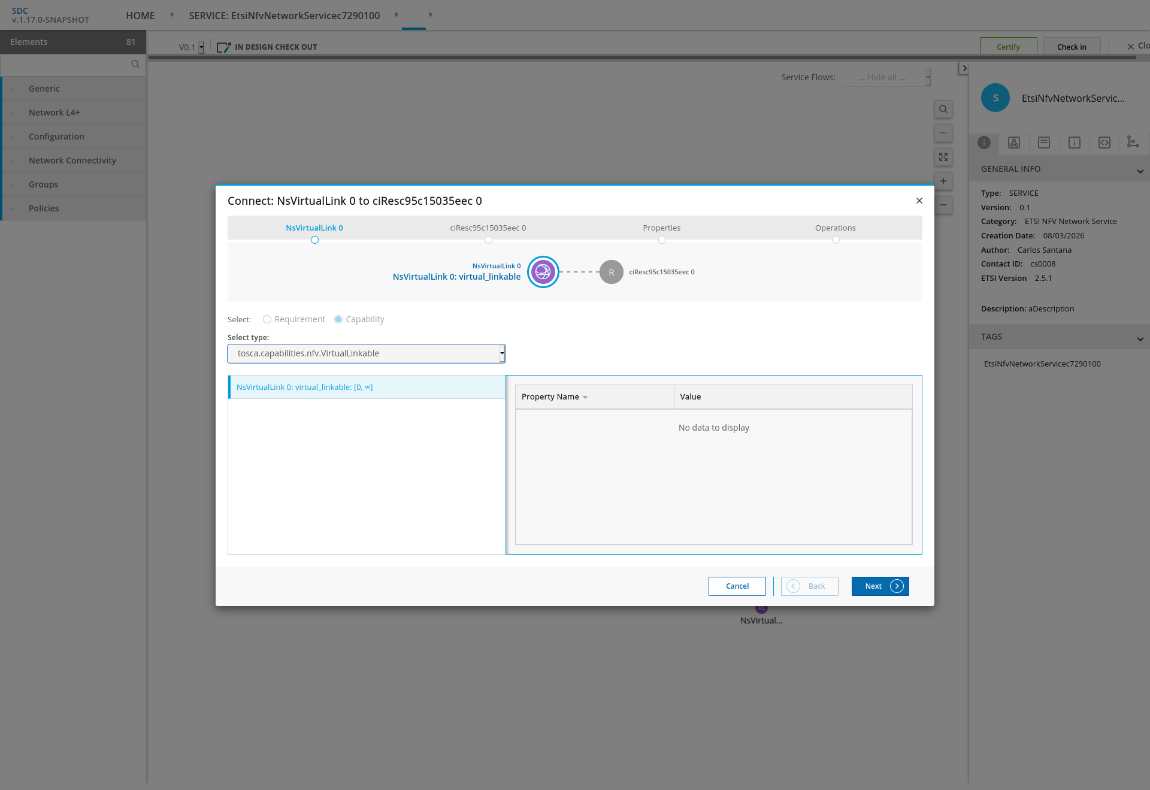
Task: Expand the Configuration category
Action: pos(74,137)
